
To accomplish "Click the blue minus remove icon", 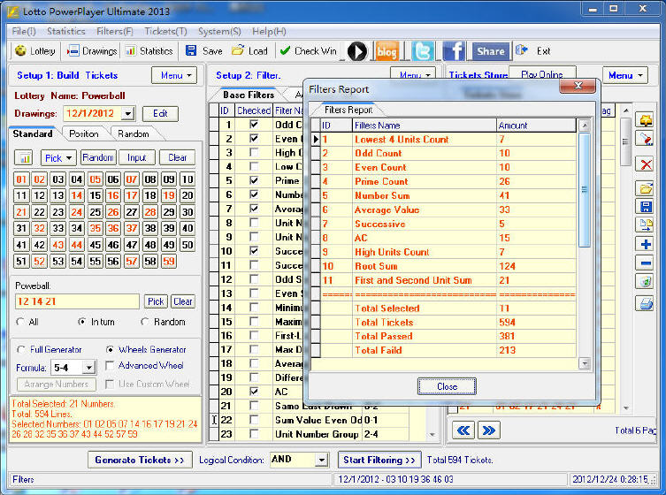I will point(646,263).
